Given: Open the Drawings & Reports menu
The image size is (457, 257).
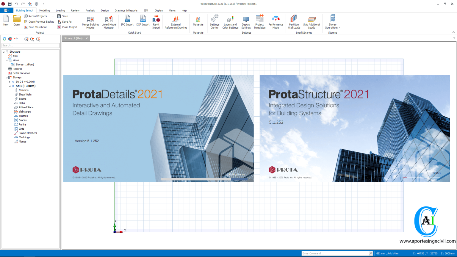Looking at the screenshot, I should point(126,10).
